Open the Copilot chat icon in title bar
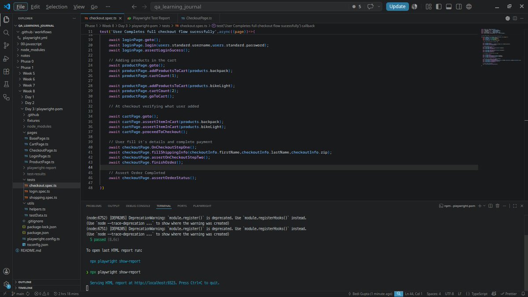 click(370, 7)
